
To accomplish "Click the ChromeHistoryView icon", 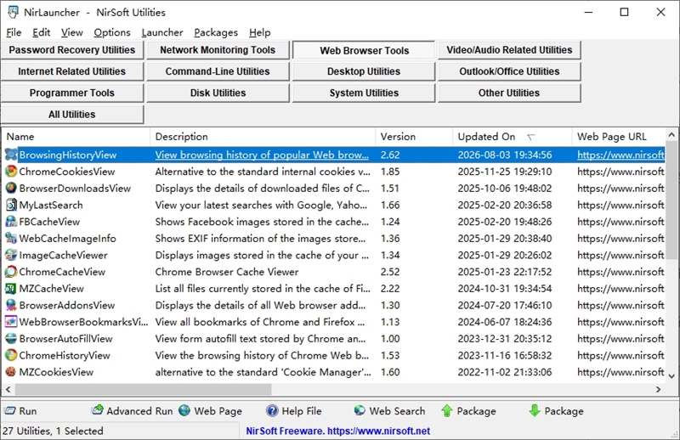I will (x=11, y=355).
